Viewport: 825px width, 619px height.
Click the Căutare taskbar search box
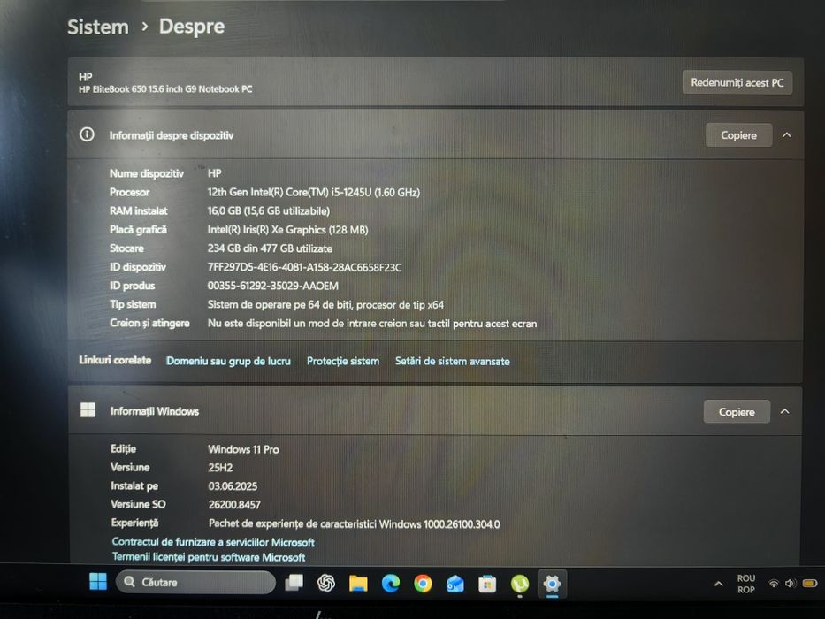[x=195, y=582]
